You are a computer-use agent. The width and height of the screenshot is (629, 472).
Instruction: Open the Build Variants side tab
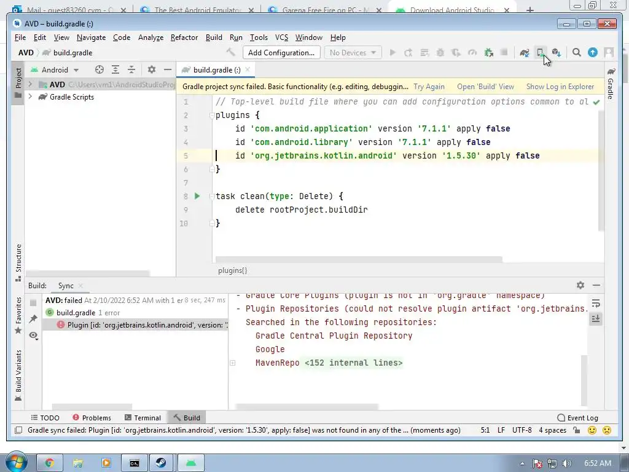[18, 376]
